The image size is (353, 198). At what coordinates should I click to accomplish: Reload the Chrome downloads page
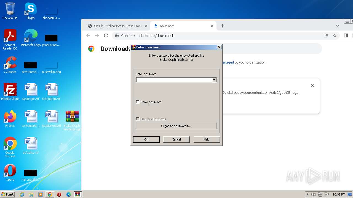(x=106, y=35)
